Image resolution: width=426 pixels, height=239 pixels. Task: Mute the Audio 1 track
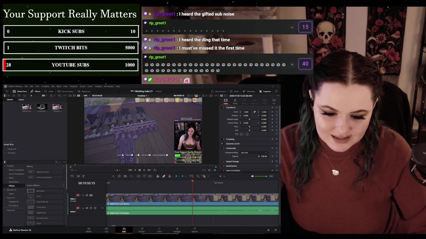[x=95, y=208]
